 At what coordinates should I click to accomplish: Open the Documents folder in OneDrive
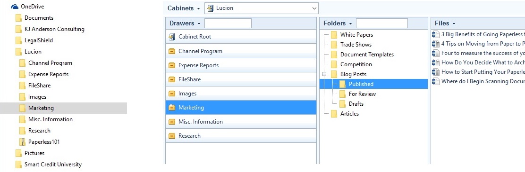pyautogui.click(x=39, y=18)
